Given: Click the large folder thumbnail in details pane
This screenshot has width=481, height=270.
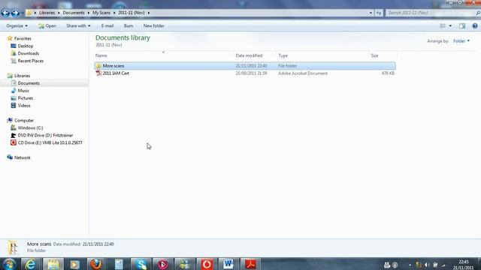Looking at the screenshot, I should 13,247.
